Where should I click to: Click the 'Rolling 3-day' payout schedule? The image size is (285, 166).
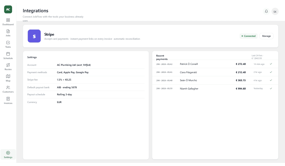tap(64, 94)
